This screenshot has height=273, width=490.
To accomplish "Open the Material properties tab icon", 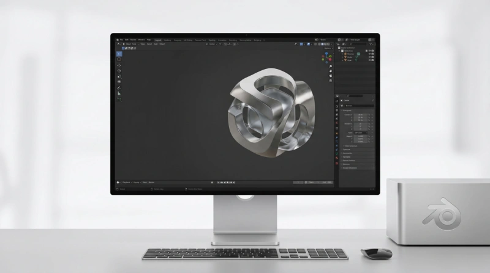I will tap(337, 158).
